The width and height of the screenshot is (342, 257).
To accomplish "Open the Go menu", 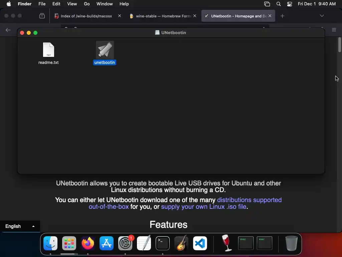I will 87,4.
